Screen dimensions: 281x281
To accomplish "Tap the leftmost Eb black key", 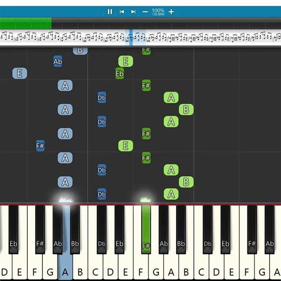I will click(14, 229).
